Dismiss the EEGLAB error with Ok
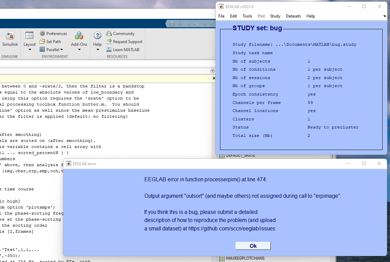This screenshot has width=390, height=262. click(x=253, y=246)
